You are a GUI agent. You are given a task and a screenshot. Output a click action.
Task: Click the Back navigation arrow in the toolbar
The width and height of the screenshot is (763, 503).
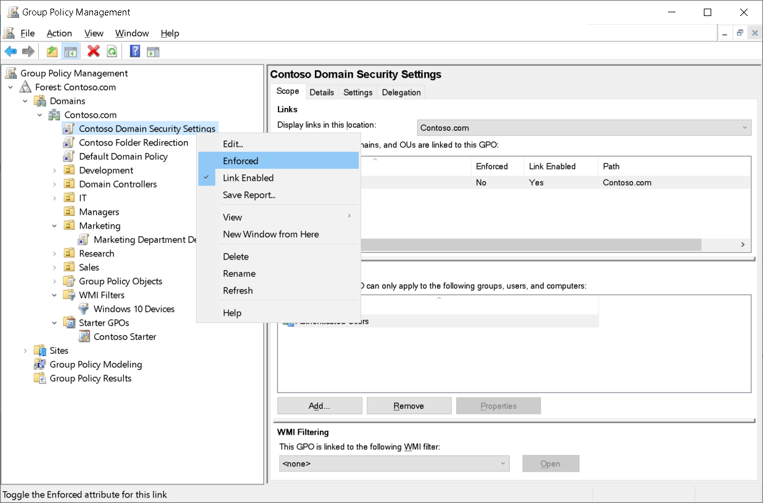10,51
